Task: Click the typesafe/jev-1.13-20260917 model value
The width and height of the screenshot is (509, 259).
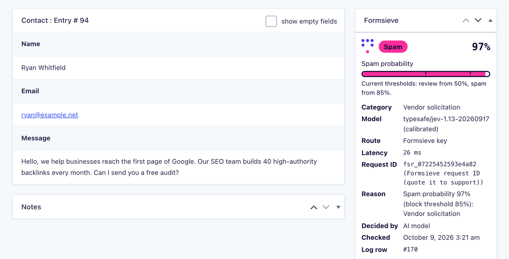Action: click(x=446, y=124)
